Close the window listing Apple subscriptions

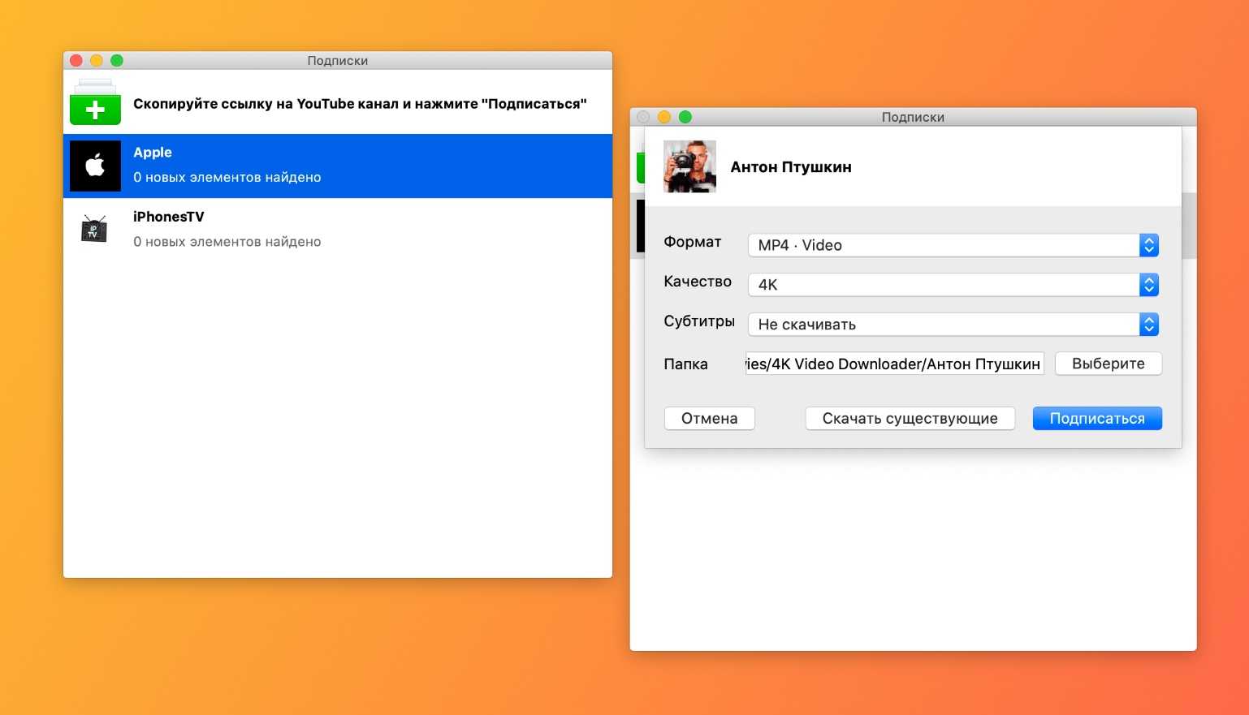76,61
